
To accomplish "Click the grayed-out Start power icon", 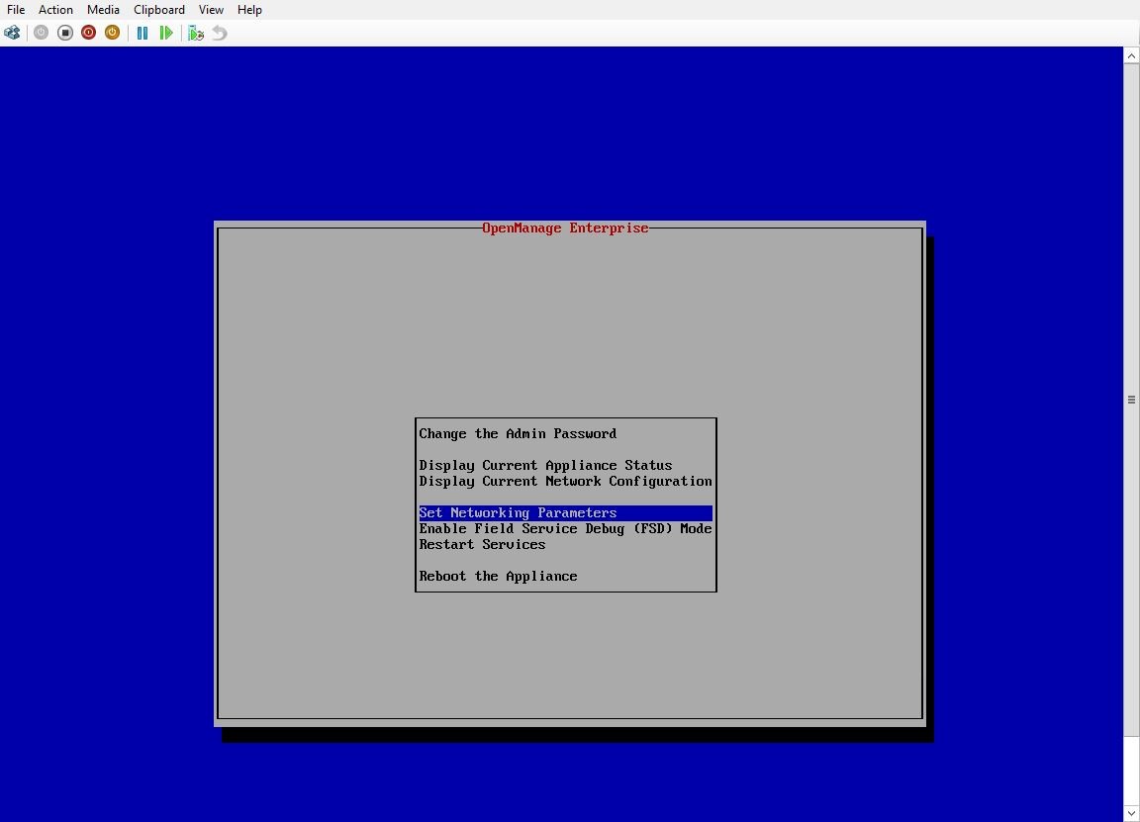I will click(x=41, y=33).
